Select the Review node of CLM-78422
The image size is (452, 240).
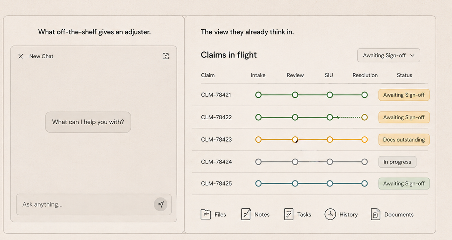click(295, 117)
